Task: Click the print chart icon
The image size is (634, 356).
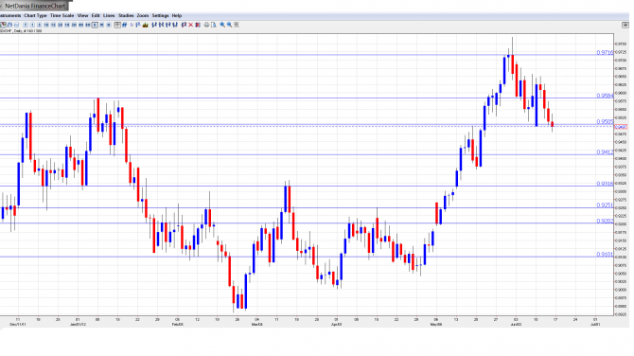Action: (x=206, y=25)
